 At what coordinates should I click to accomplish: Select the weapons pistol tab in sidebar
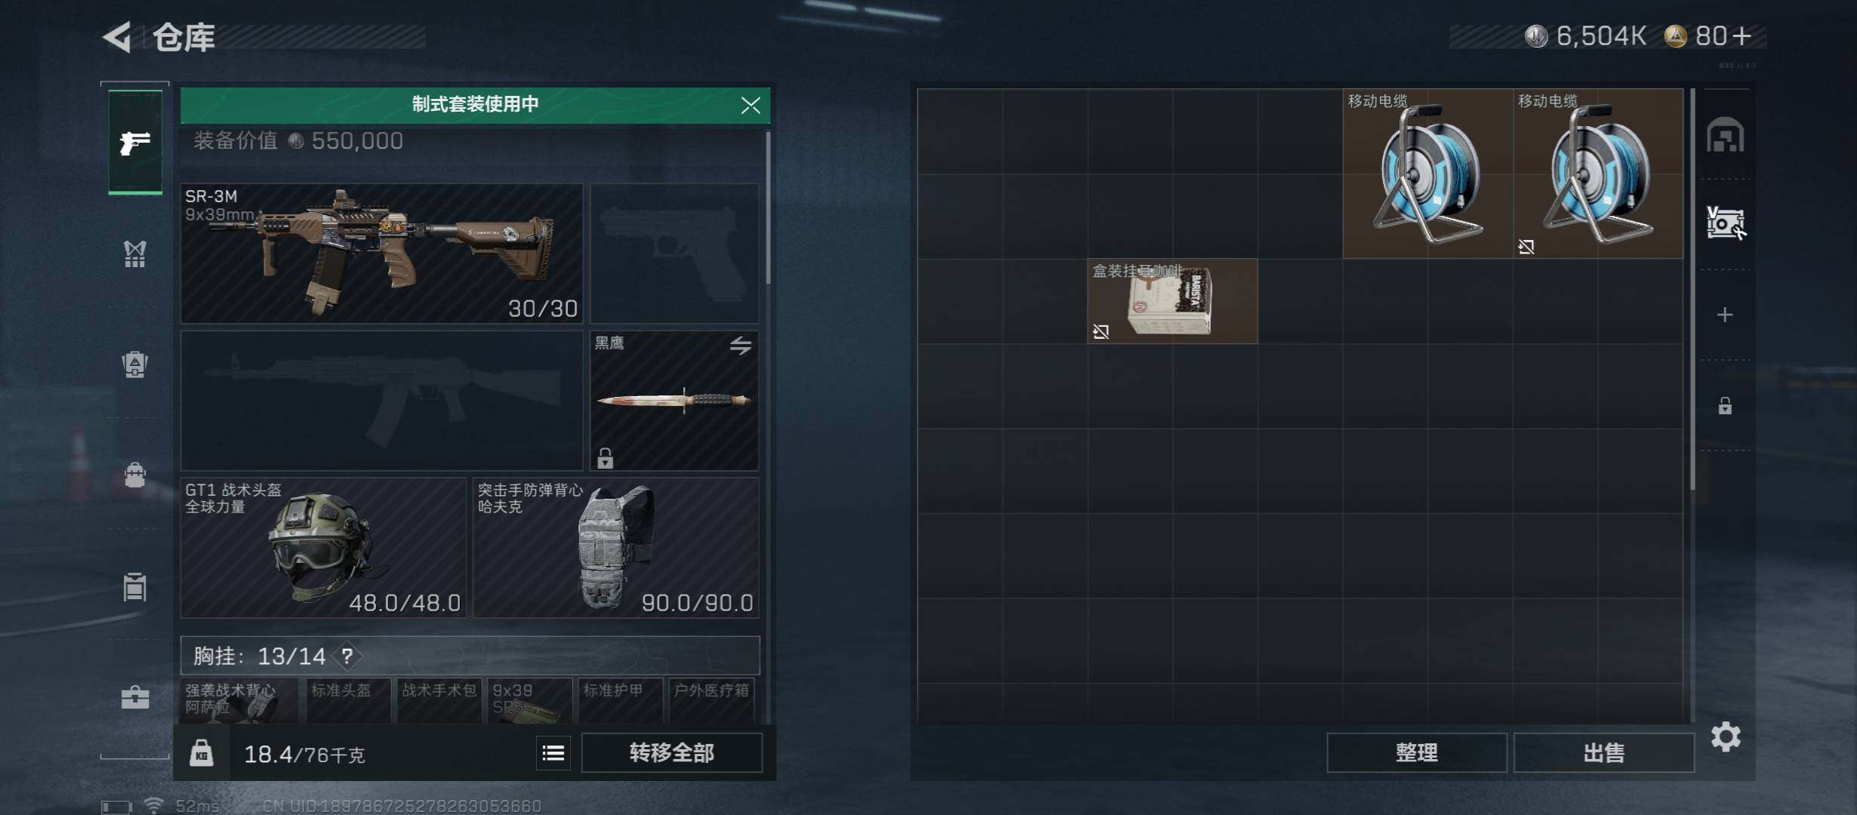(x=135, y=142)
